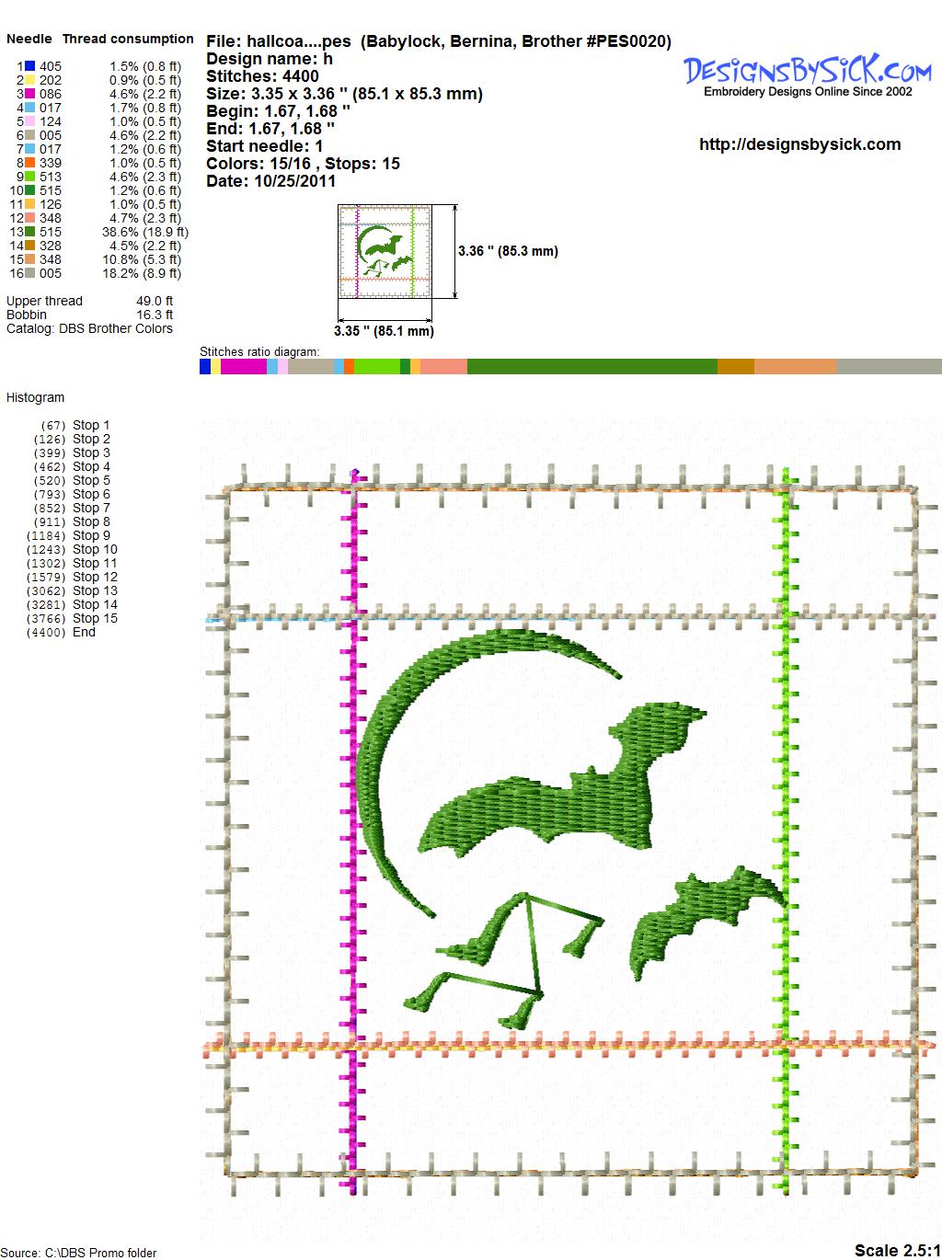Click the End entry in the histogram
Viewport: 942px width, 1260px height.
(84, 632)
